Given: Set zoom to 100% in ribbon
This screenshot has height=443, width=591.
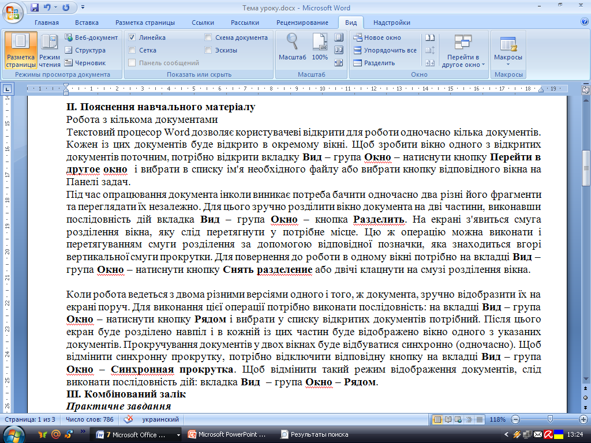Looking at the screenshot, I should pyautogui.click(x=320, y=47).
